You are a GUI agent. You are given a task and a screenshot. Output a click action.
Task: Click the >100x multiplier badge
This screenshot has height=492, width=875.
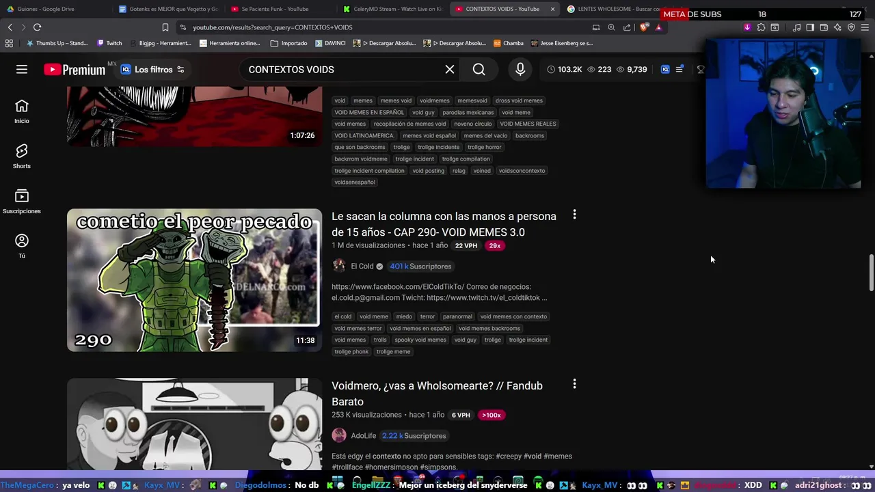pos(492,415)
